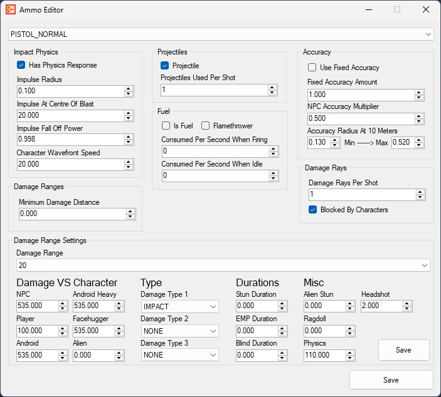Viewport: 441px width, 397px height.
Task: Decrease Physics value using down spinner arrow
Action: 349,358
